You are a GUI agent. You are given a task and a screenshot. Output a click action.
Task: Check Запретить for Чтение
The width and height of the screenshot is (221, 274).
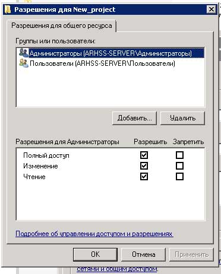tap(179, 176)
